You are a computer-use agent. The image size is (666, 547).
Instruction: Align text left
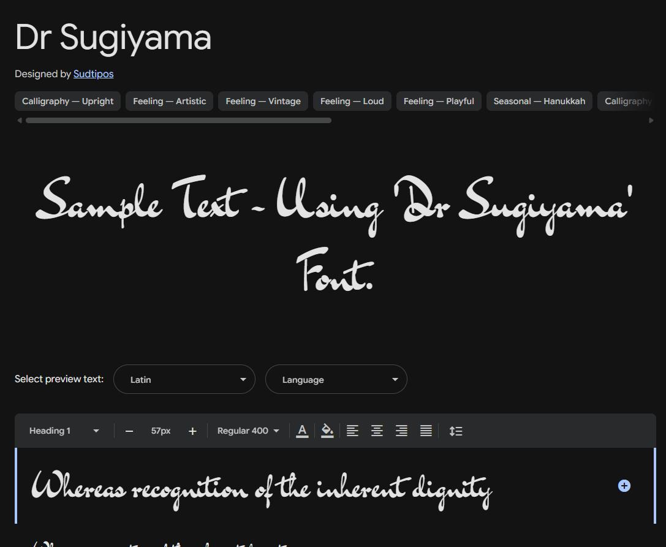[x=352, y=431]
